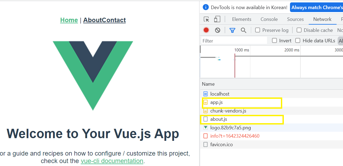Open network search with magnifier icon

pyautogui.click(x=243, y=30)
